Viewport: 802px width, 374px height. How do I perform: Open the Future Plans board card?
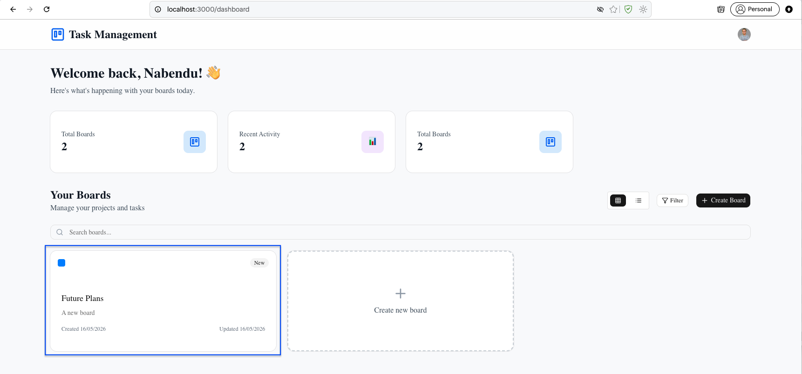pos(163,301)
